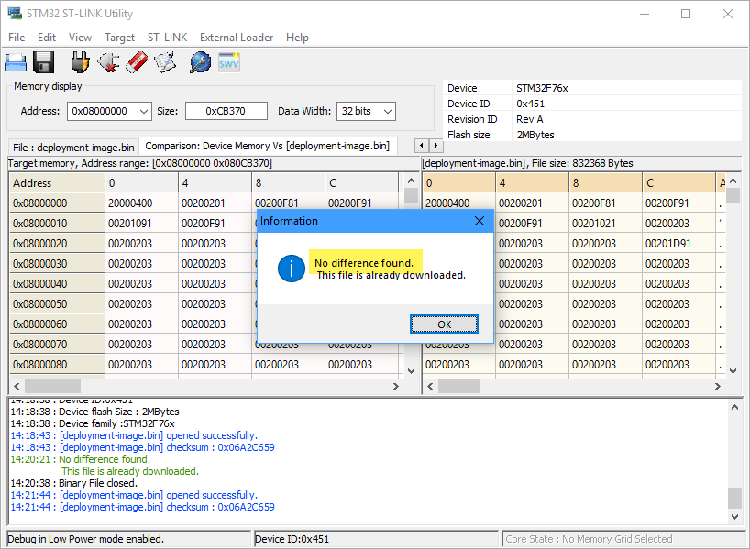Image resolution: width=750 pixels, height=549 pixels.
Task: Click file pane horizontal scrollbar thumb
Action: [459, 386]
